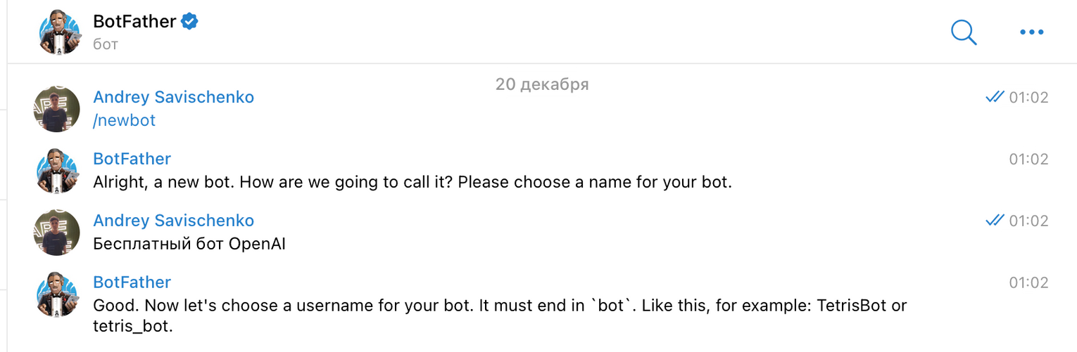This screenshot has width=1077, height=352.
Task: Open the three-dots more options menu
Action: (1031, 32)
